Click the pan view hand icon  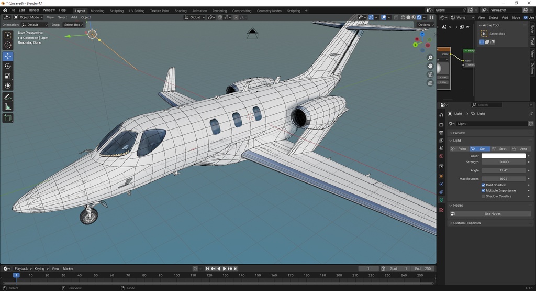430,66
